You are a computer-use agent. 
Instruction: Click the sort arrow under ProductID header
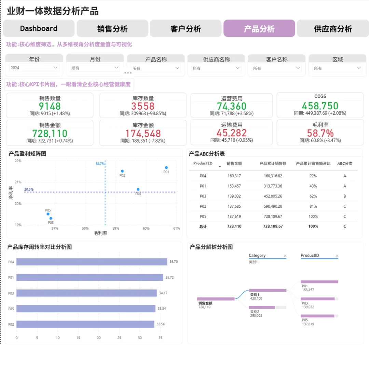(x=220, y=167)
